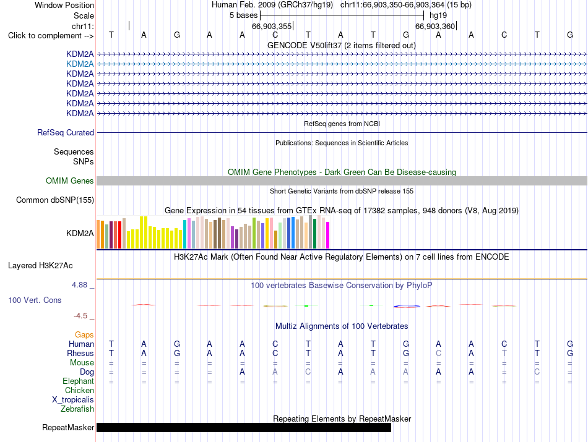
Task: Select the Zebrafish species label
Action: coord(77,409)
